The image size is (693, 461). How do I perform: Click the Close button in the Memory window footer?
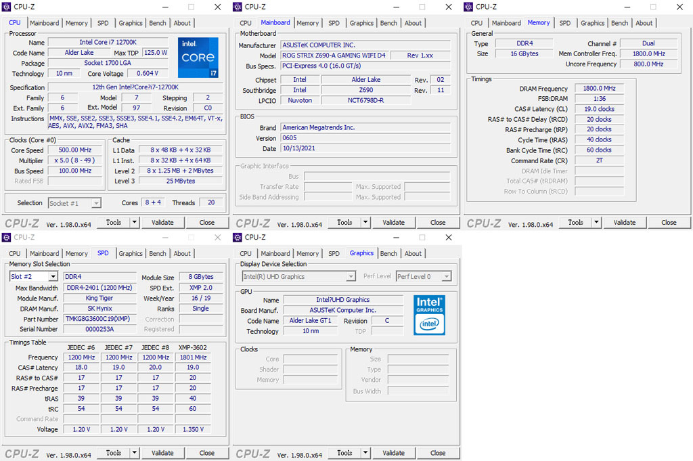[669, 222]
